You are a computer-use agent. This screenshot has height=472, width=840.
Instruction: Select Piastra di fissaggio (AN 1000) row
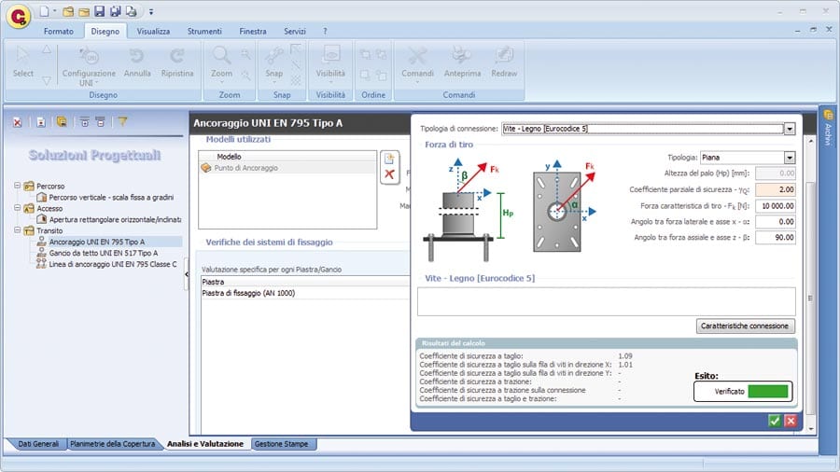(304, 293)
